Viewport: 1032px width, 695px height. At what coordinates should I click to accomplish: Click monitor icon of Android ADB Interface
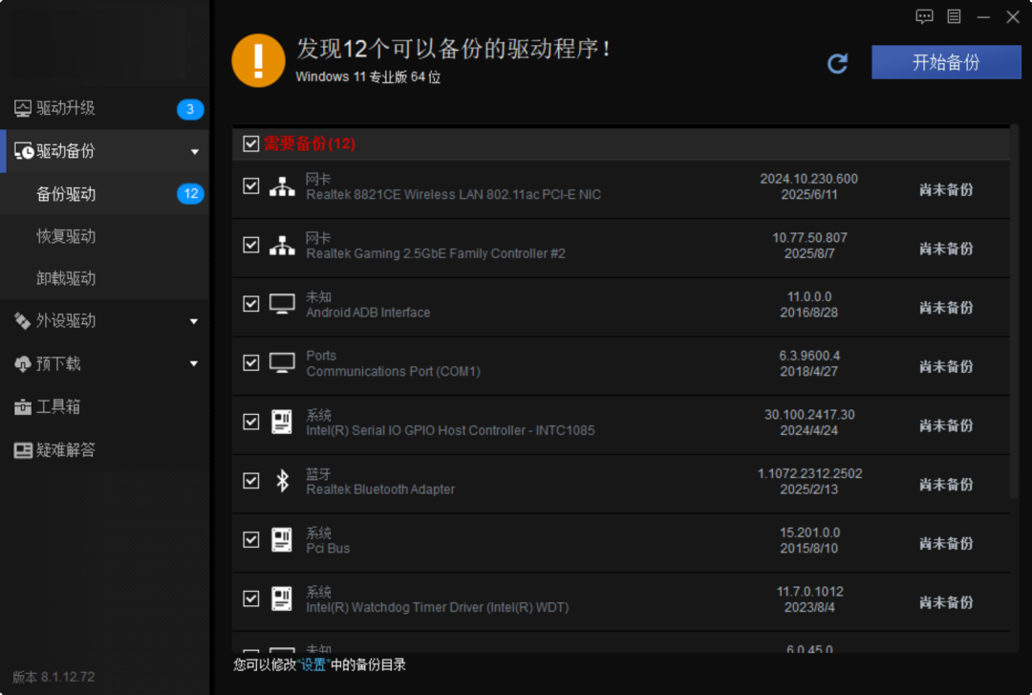tap(282, 304)
